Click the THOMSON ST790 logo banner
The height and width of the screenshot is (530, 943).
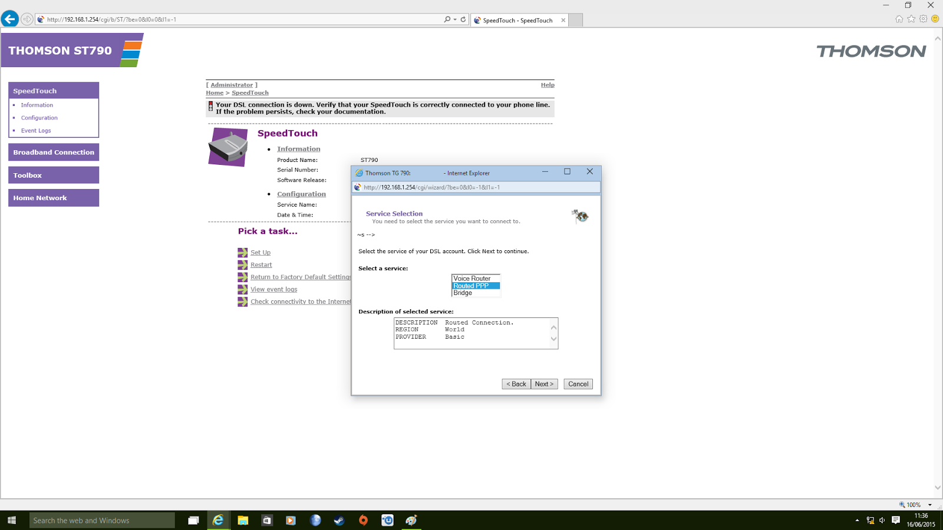[72, 51]
